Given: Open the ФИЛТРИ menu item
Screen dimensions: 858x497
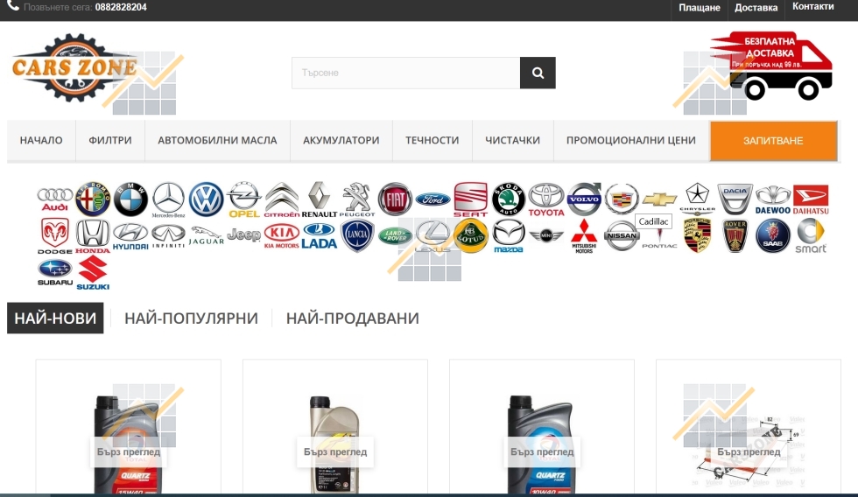Looking at the screenshot, I should (x=109, y=140).
